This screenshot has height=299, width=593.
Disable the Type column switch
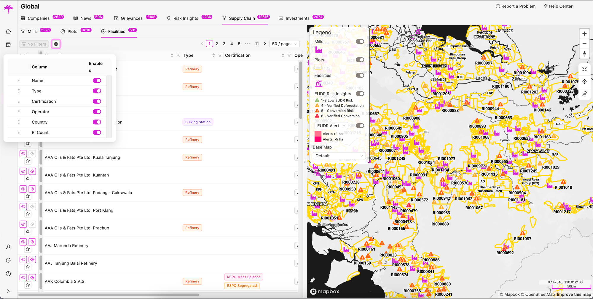click(x=97, y=91)
